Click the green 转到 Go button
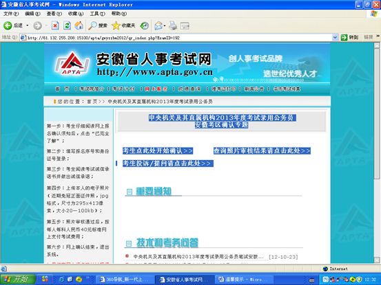Viewport: 381px width, 285px height. 350,37
